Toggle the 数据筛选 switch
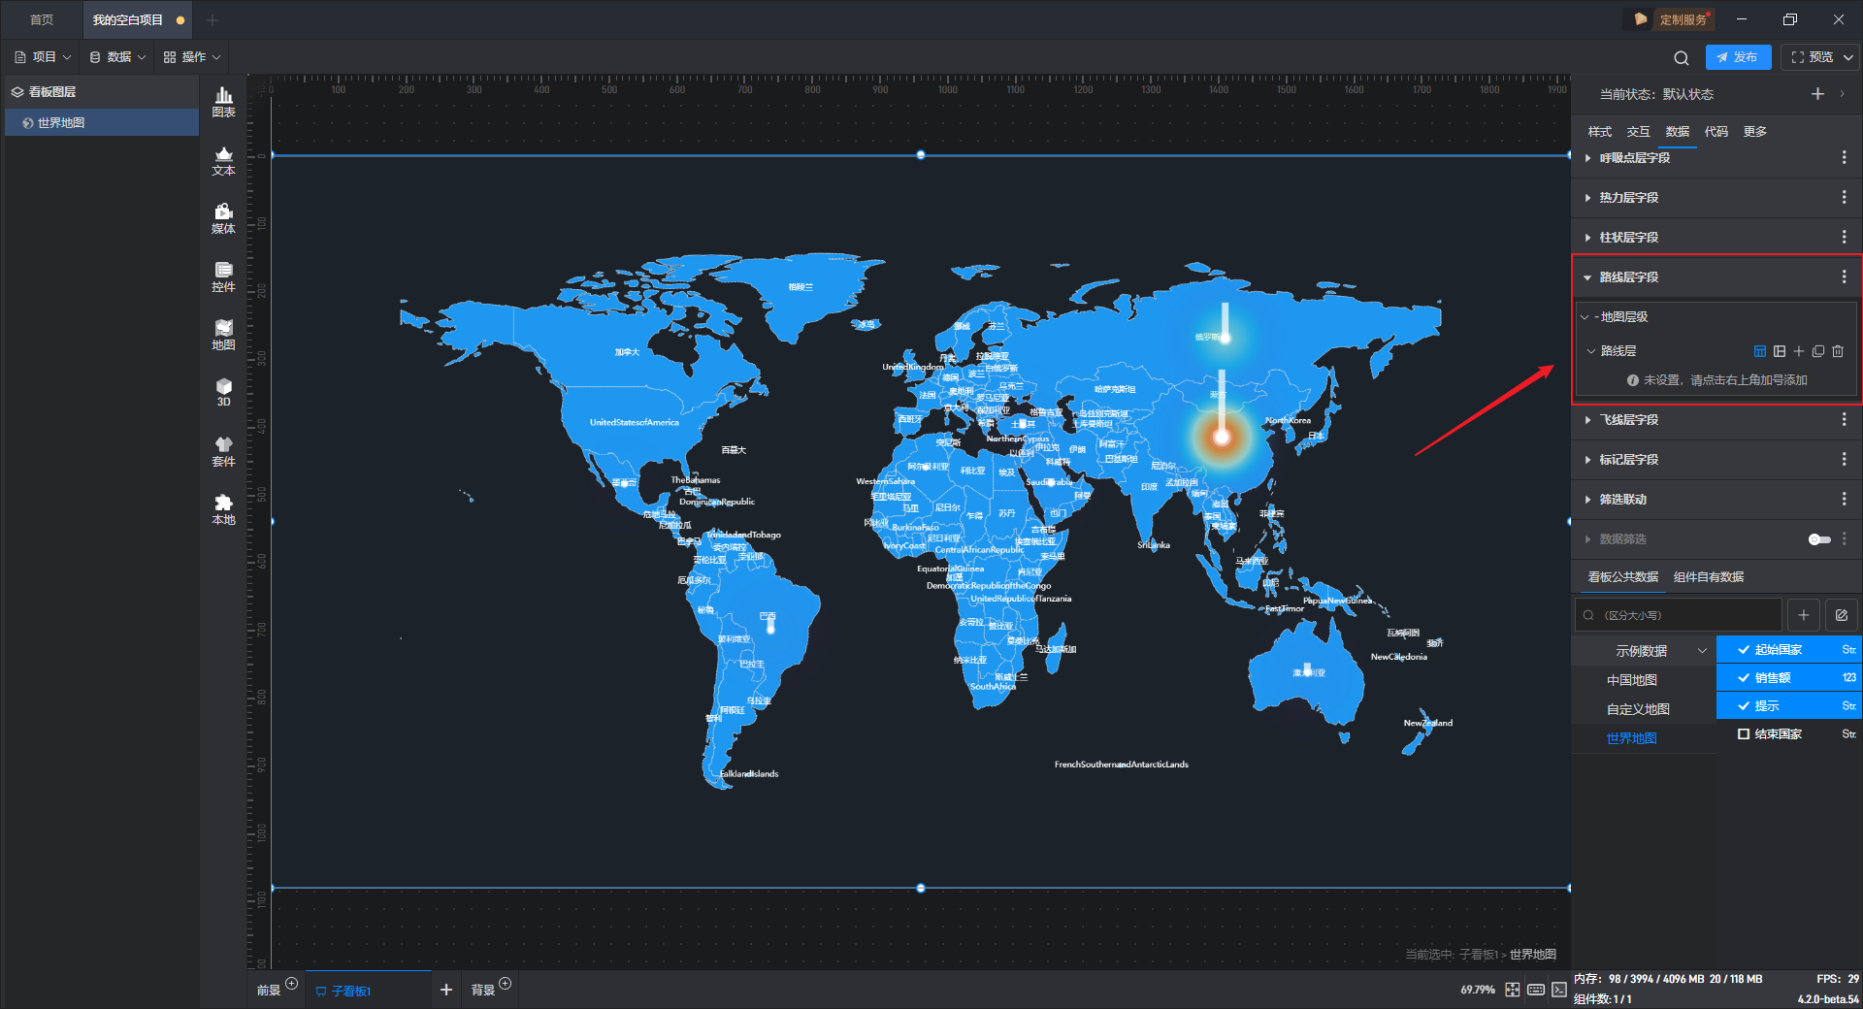Screen dimensions: 1863x1009 [x=1819, y=539]
